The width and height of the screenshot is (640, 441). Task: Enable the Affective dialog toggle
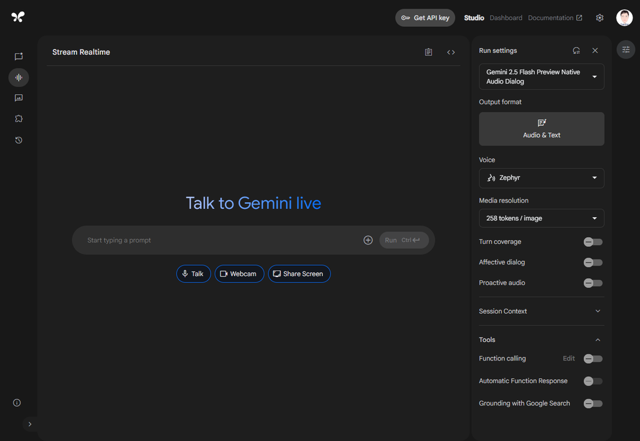coord(592,262)
